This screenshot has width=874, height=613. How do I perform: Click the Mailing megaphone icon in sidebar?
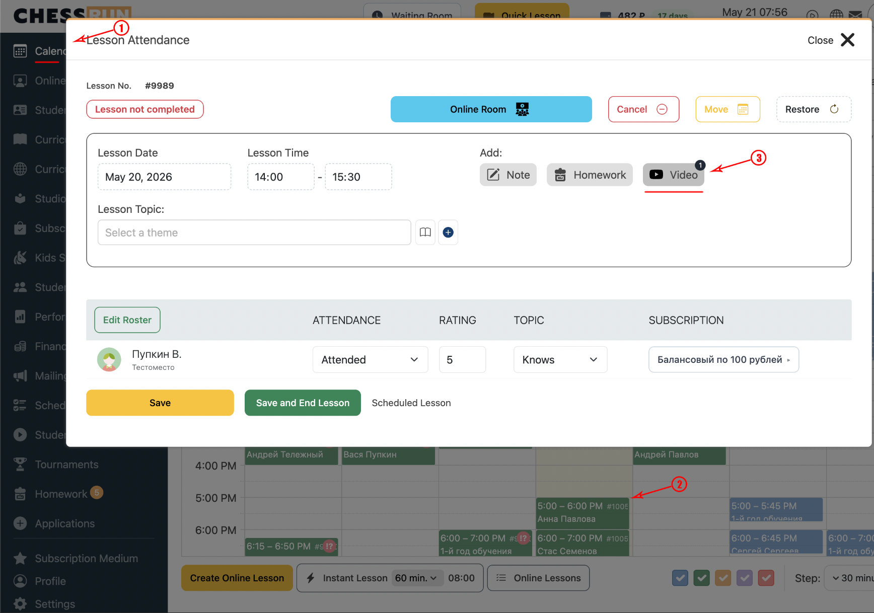(x=20, y=376)
